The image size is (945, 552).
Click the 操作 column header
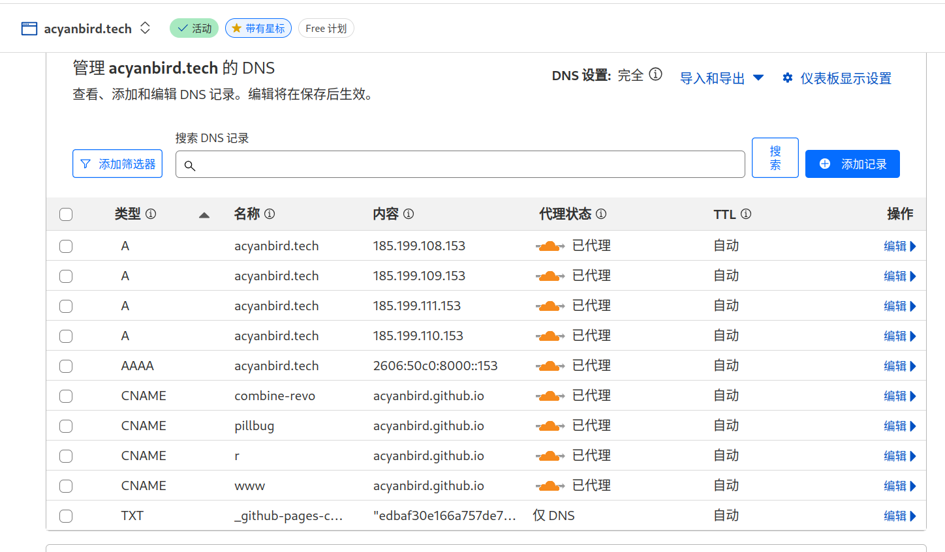pos(900,214)
